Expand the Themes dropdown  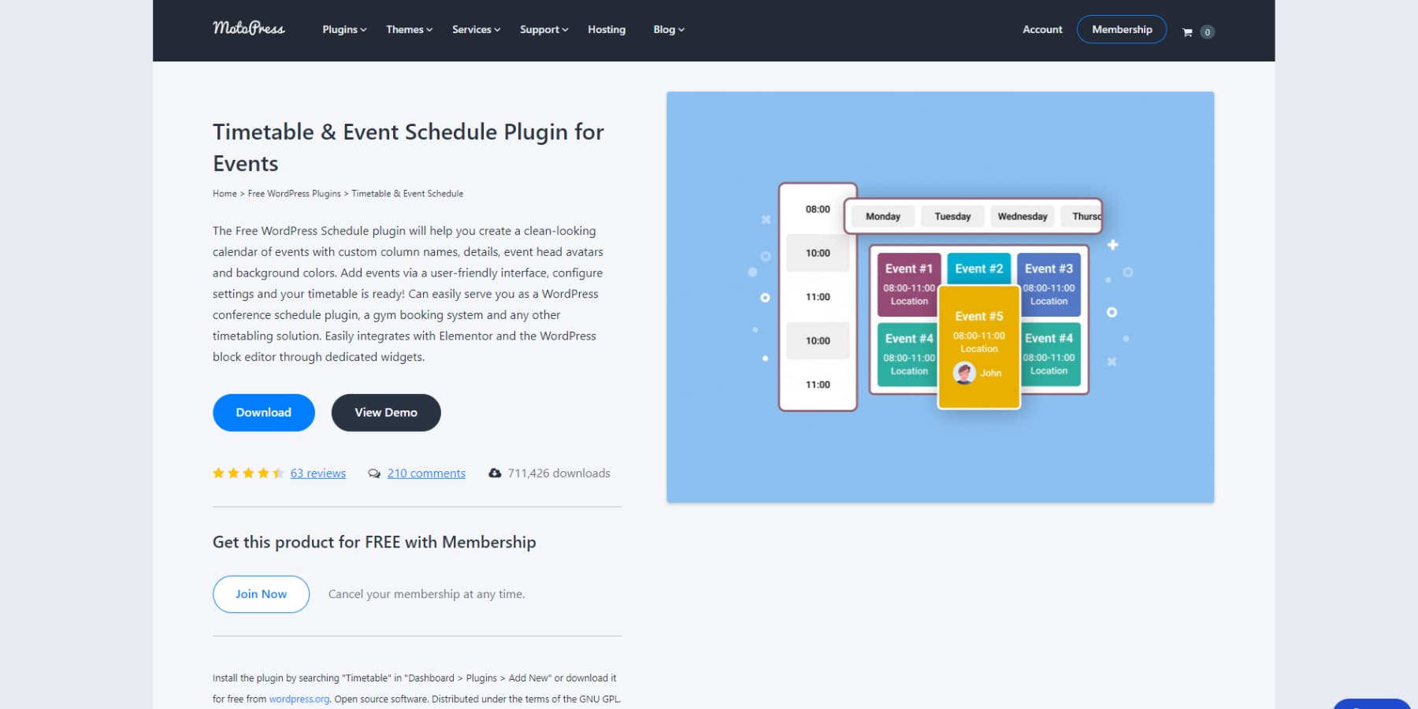click(407, 29)
